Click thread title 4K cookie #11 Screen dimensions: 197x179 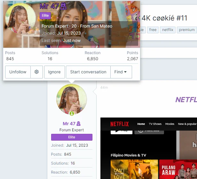[164, 18]
